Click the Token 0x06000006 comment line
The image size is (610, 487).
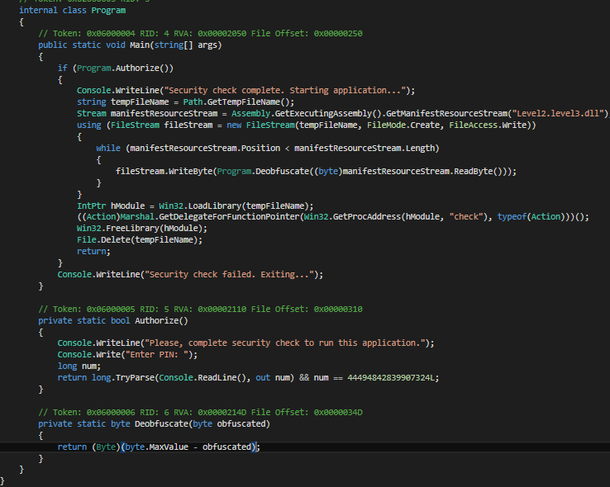[200, 413]
